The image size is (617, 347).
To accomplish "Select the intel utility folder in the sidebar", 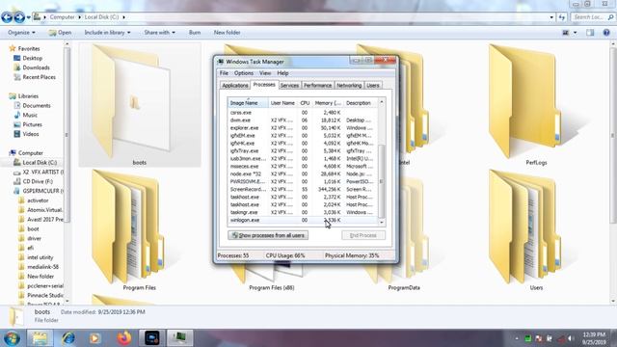I will [x=40, y=257].
